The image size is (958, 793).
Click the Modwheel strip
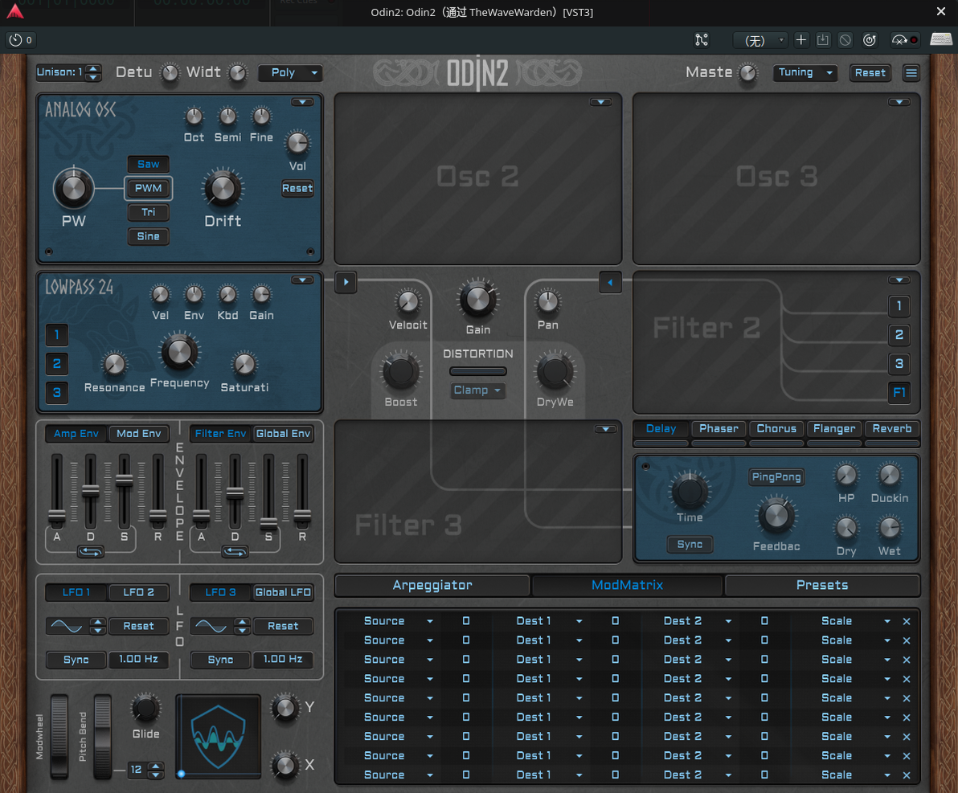(x=59, y=736)
